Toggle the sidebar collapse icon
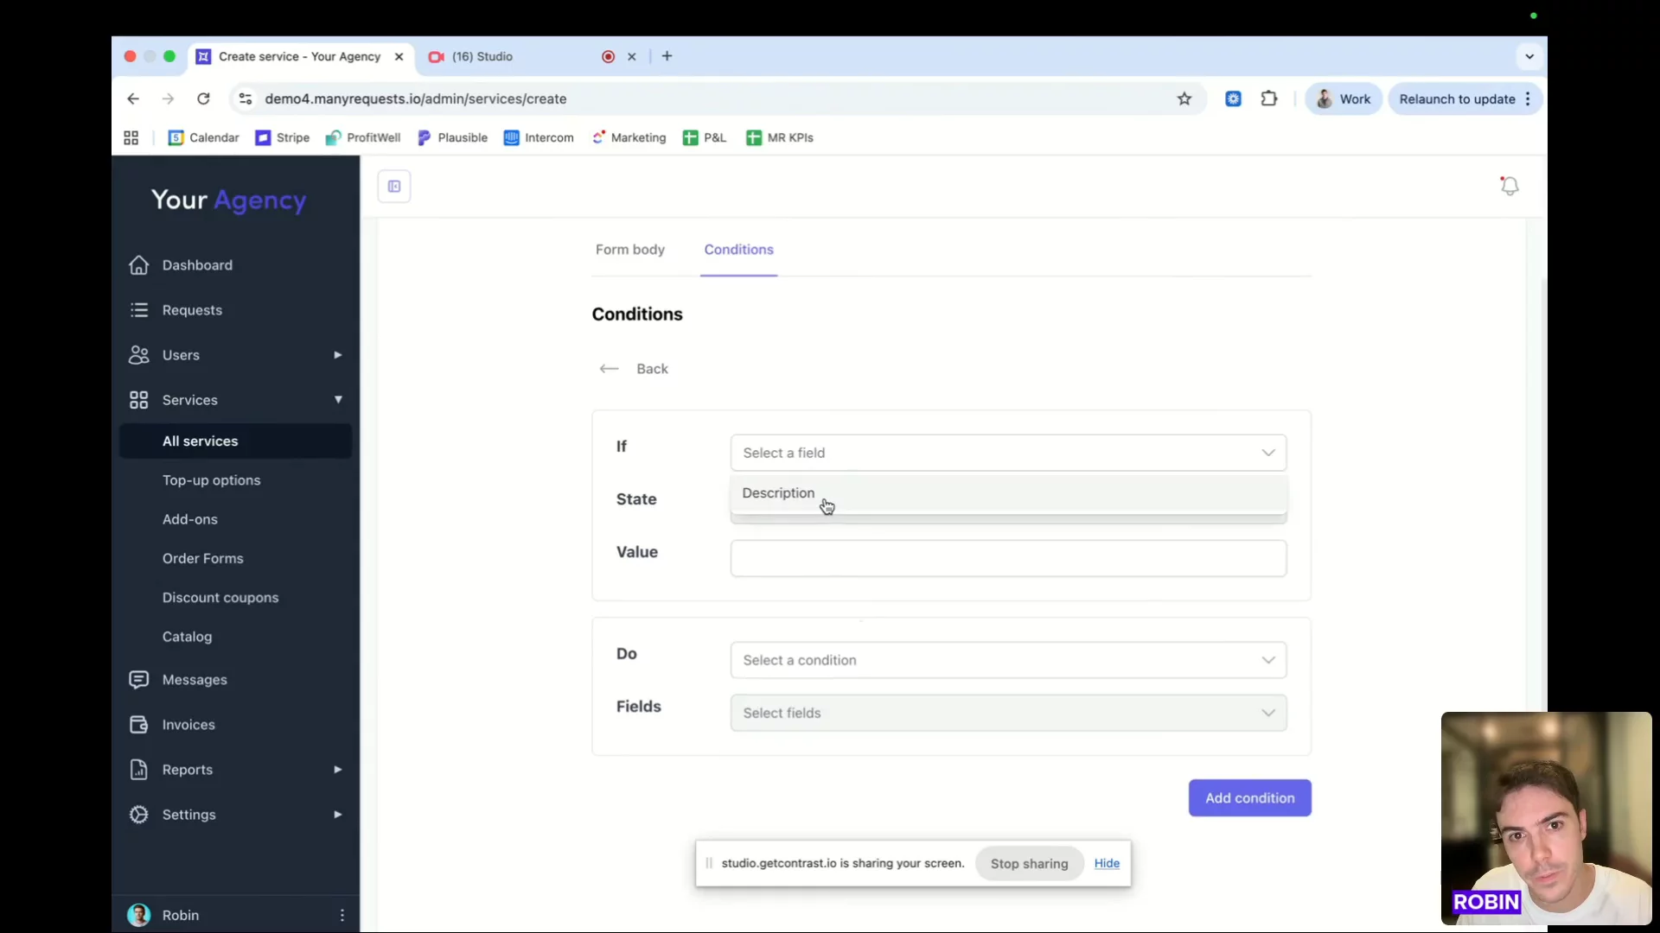This screenshot has width=1660, height=933. [x=394, y=187]
